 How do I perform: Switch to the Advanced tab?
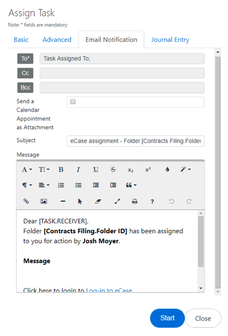[x=57, y=40]
